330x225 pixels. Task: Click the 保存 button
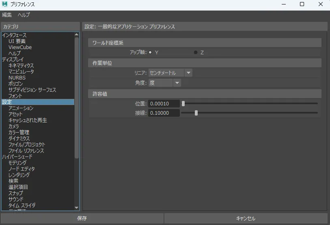click(82, 219)
